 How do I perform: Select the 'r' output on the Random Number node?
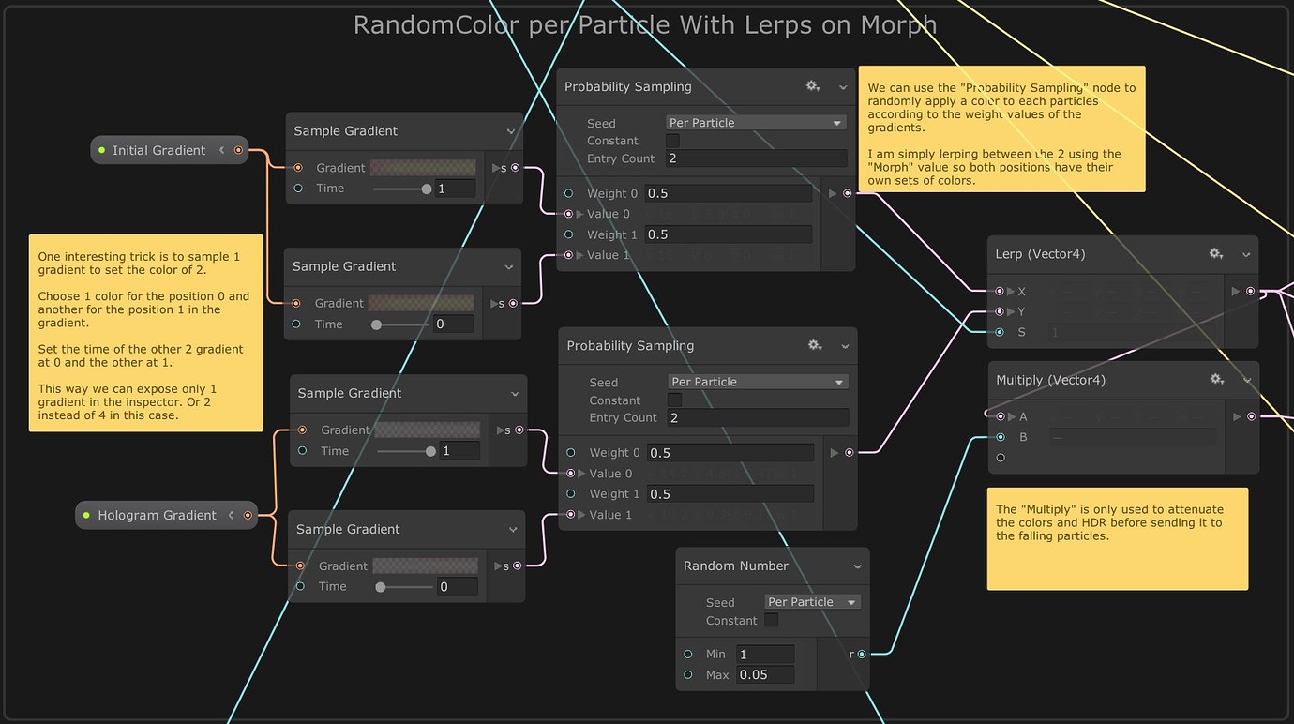860,654
